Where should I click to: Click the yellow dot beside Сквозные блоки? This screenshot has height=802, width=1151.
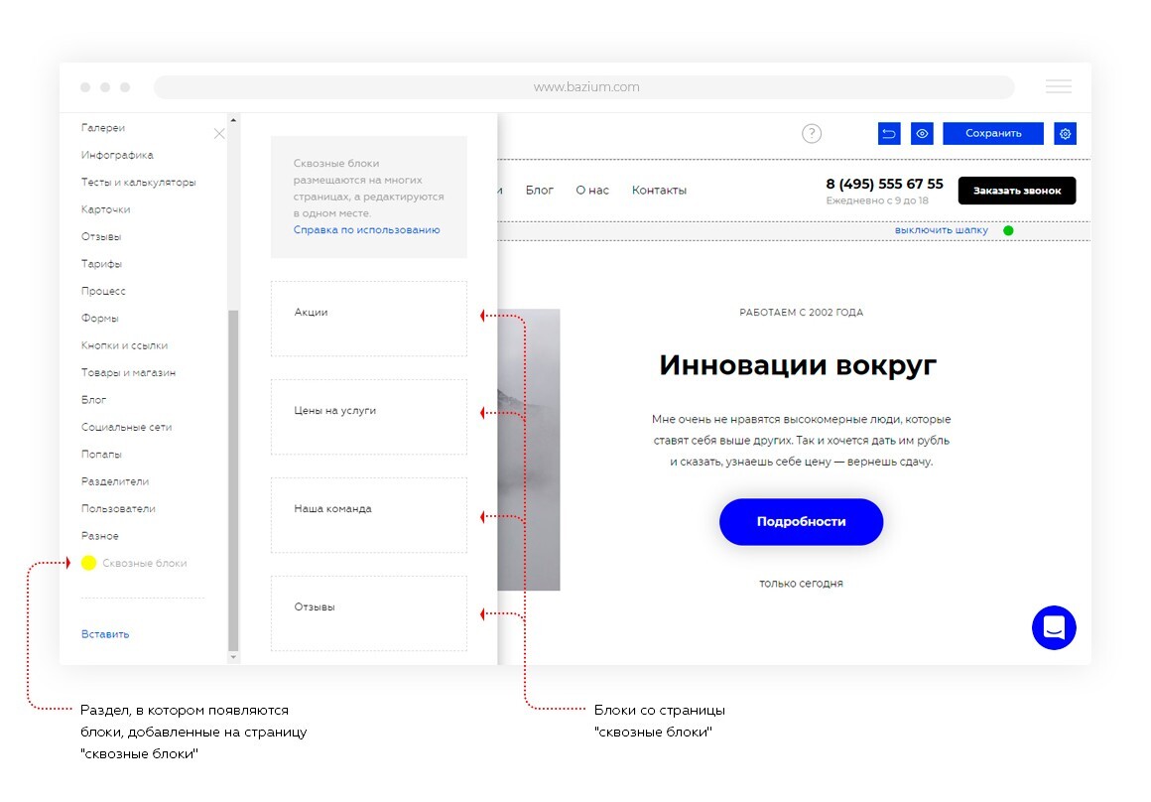click(x=89, y=564)
